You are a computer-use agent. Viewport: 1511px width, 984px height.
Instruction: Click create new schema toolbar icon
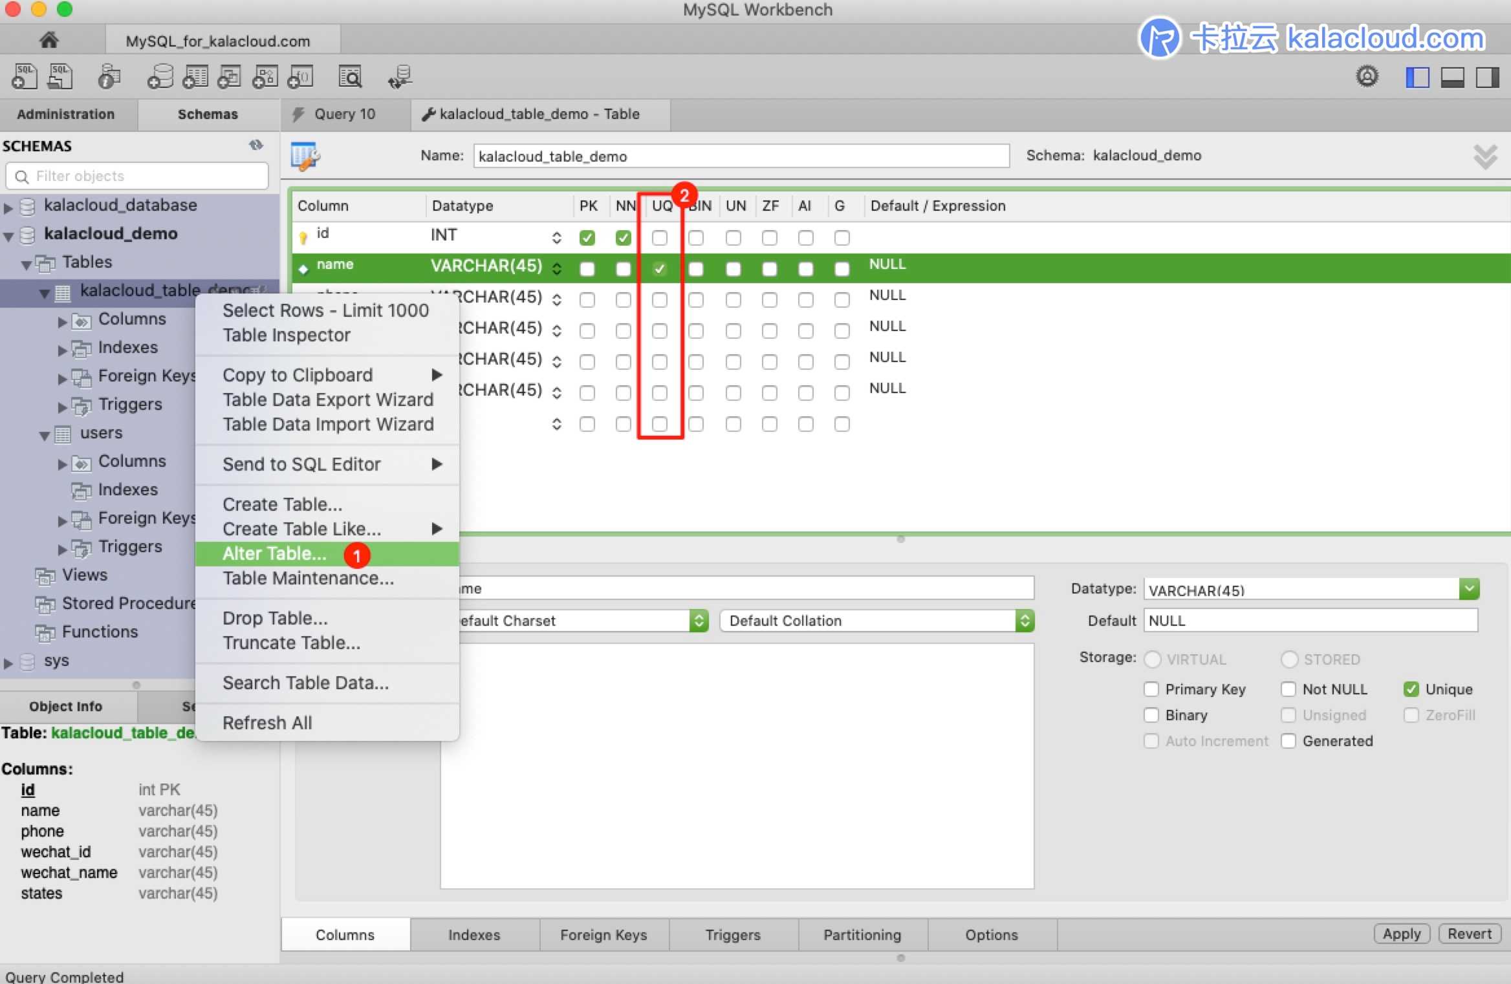(160, 77)
